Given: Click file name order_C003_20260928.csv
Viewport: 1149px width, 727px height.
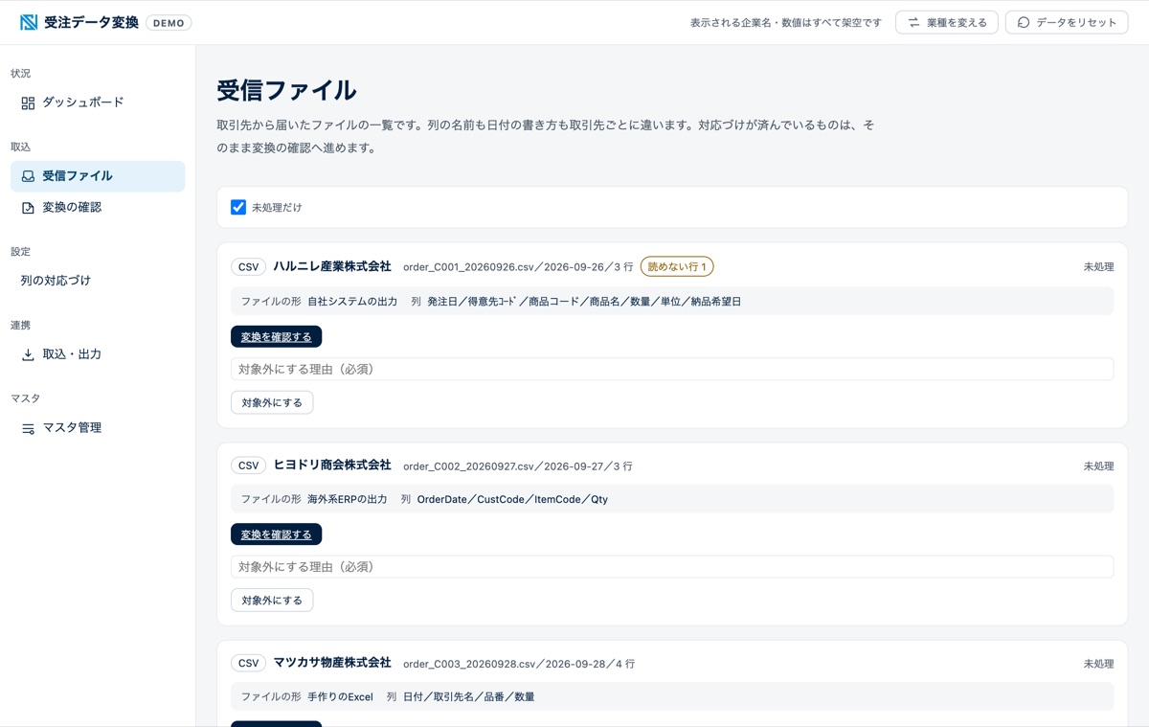Looking at the screenshot, I should [468, 664].
